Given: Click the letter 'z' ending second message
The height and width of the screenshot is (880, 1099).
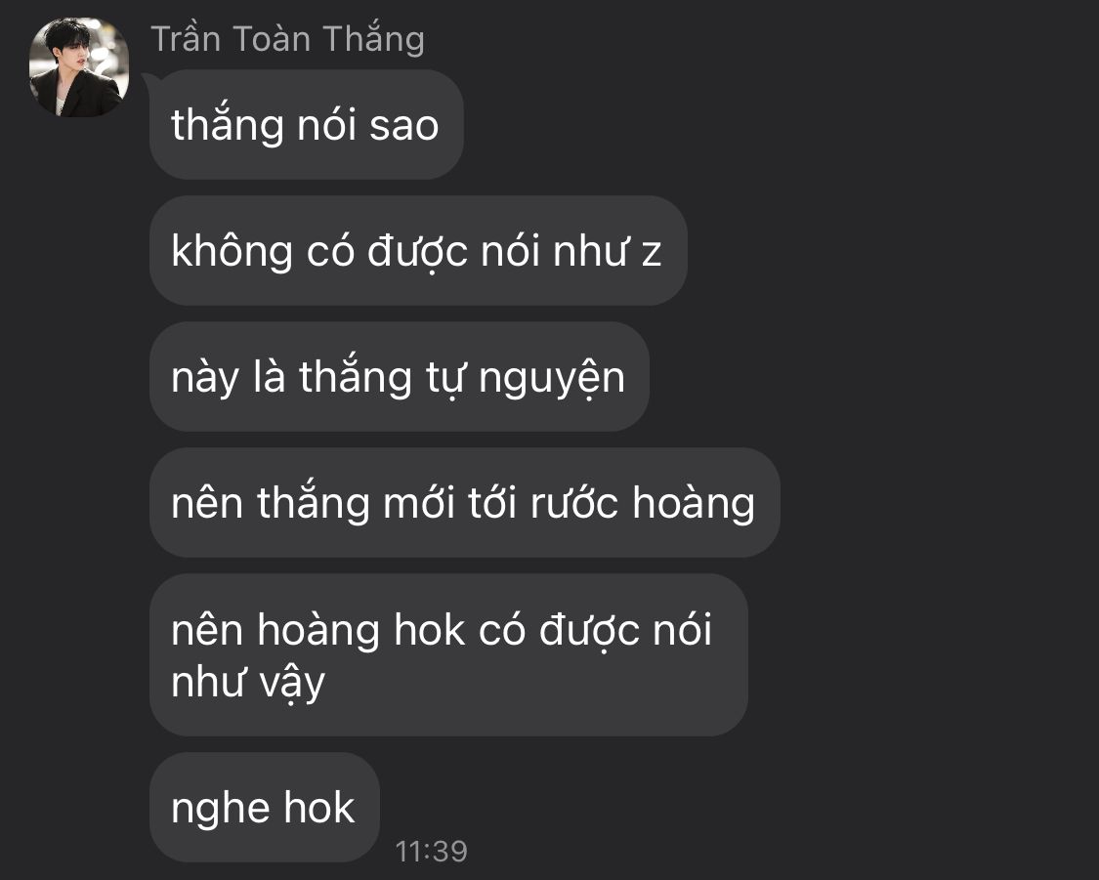Looking at the screenshot, I should 652,254.
